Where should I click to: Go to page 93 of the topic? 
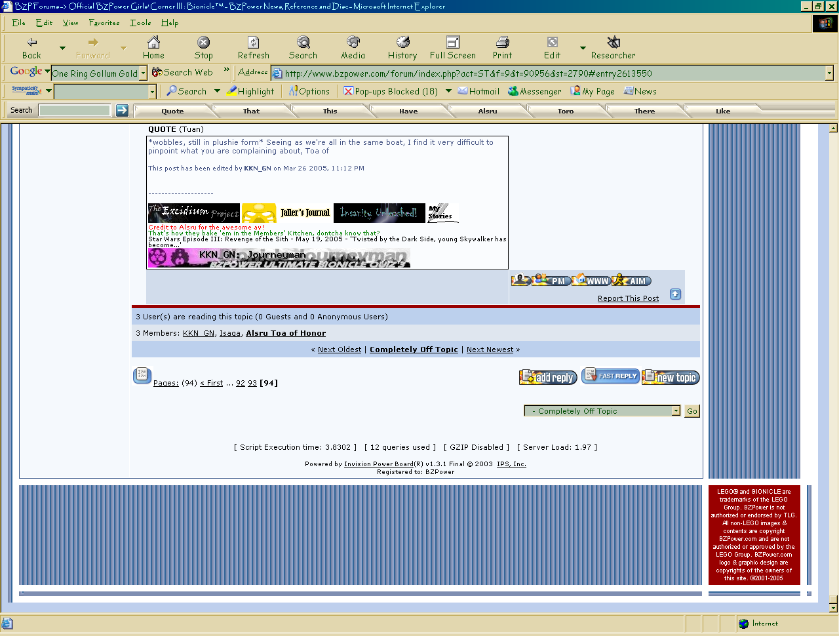[252, 383]
